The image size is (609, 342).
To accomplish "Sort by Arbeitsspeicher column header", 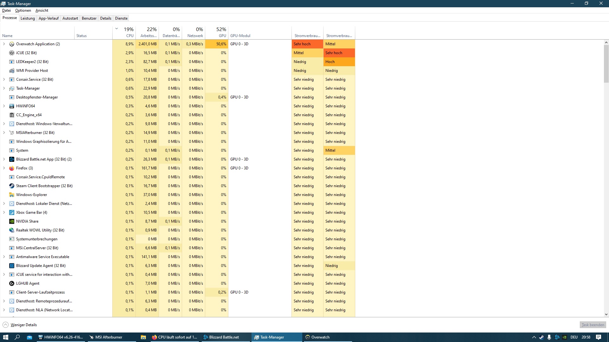I will coord(148,32).
